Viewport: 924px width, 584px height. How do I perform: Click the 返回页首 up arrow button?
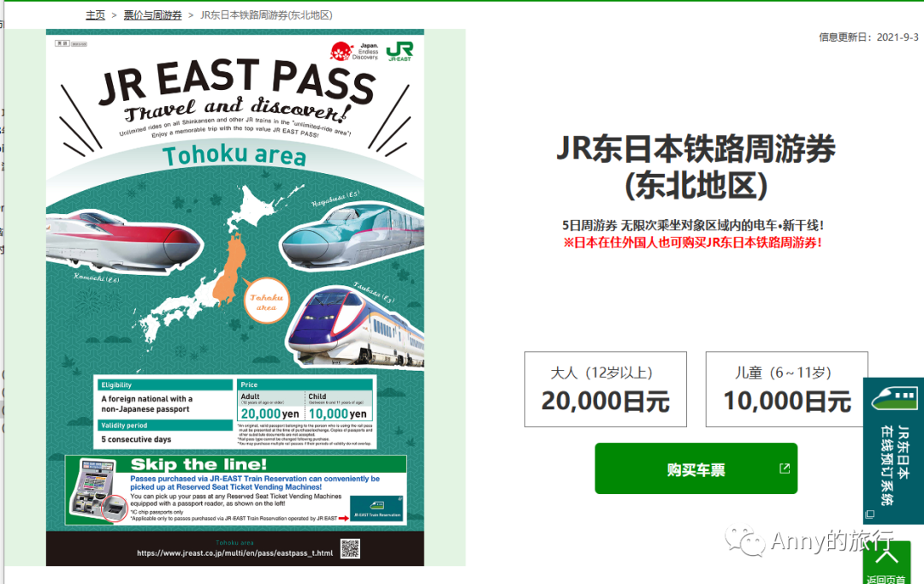(887, 563)
